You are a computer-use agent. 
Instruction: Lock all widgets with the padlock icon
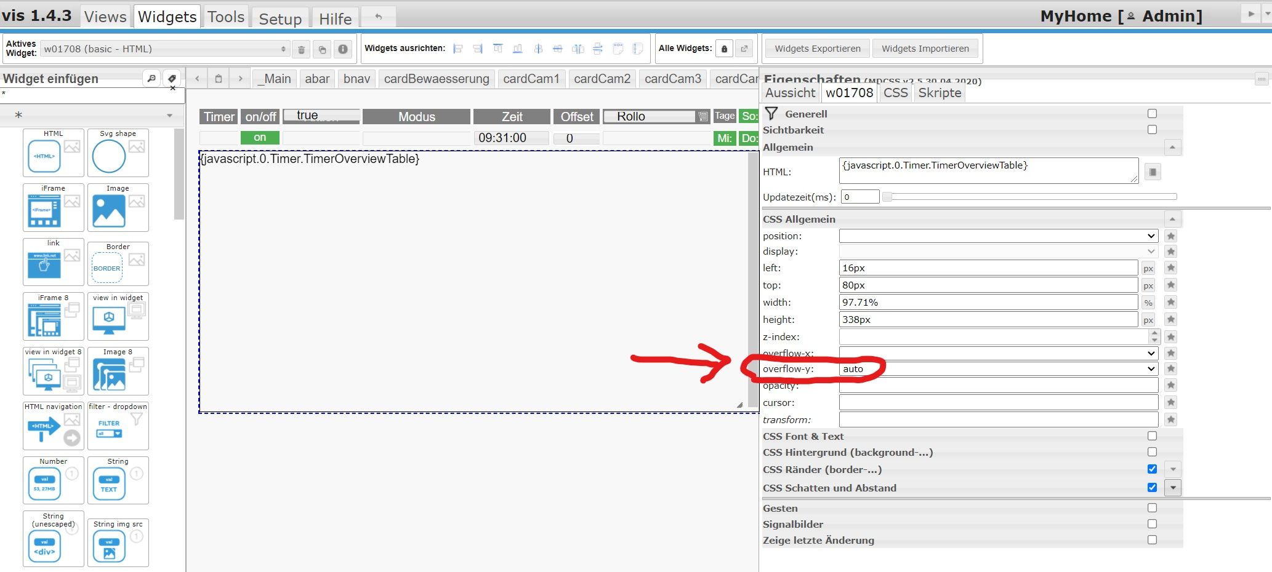(724, 49)
